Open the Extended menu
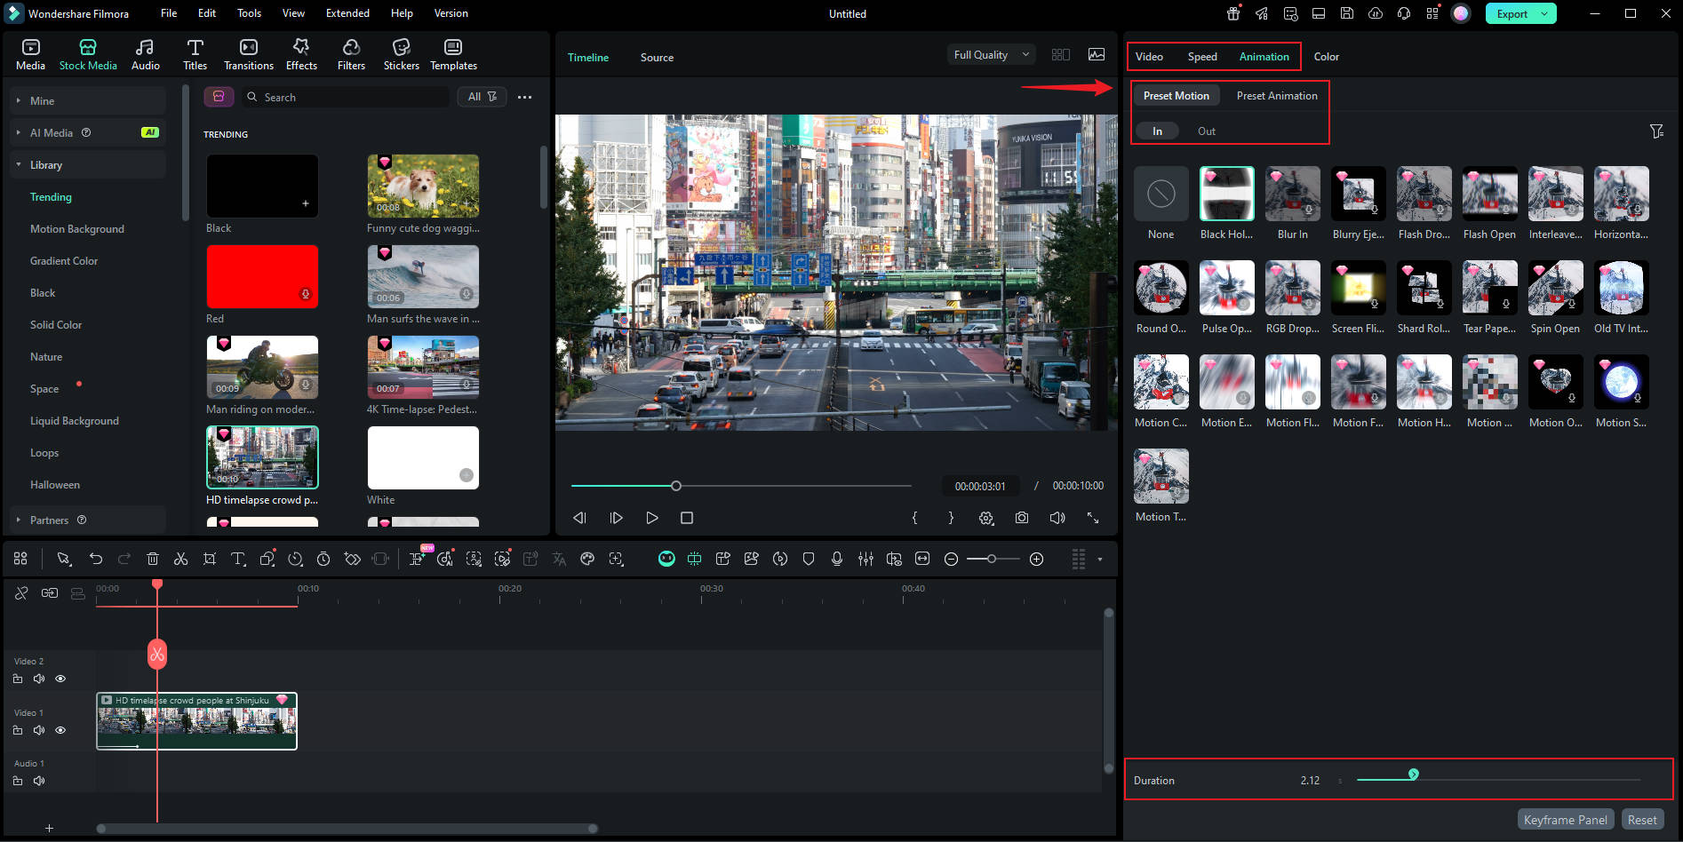Image resolution: width=1683 pixels, height=842 pixels. pos(347,13)
